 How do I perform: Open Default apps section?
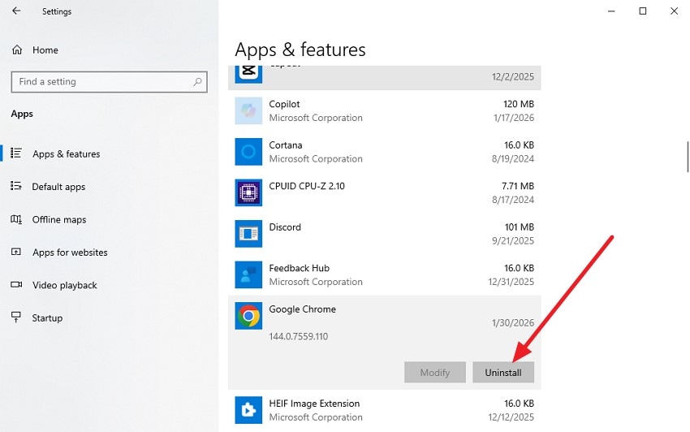[x=58, y=187]
